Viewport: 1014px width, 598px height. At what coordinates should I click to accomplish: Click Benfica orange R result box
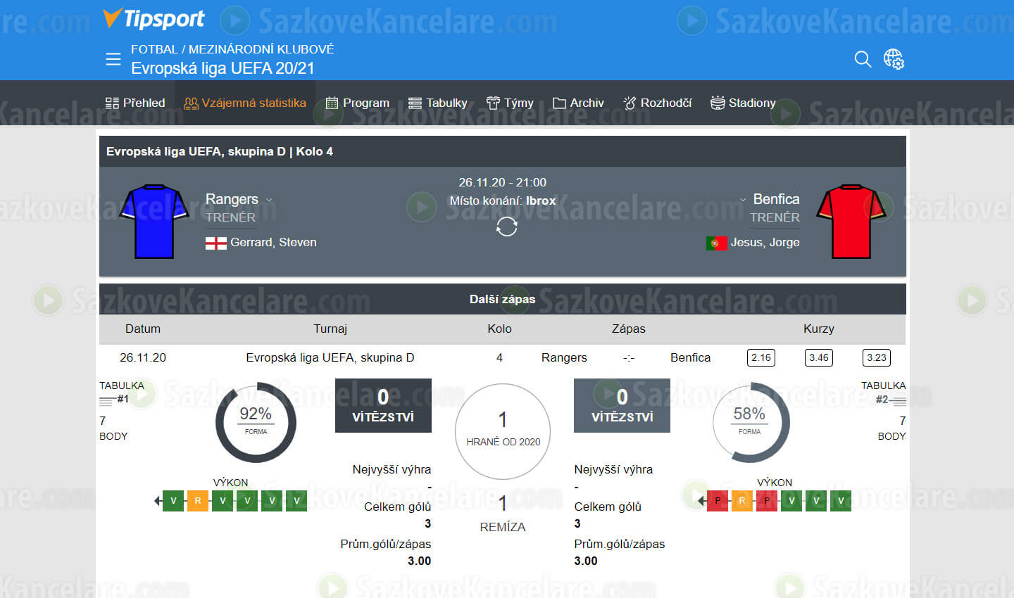click(741, 501)
